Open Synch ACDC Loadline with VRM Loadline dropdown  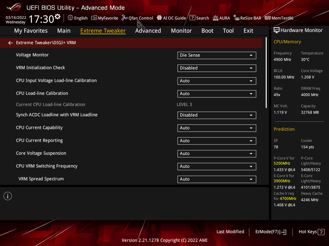217,115
